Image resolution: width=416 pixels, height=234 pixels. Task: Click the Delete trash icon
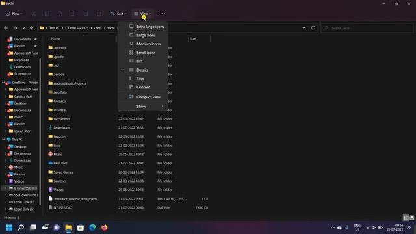(x=99, y=14)
